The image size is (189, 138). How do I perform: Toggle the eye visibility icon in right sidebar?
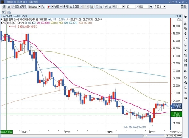pos(185,71)
